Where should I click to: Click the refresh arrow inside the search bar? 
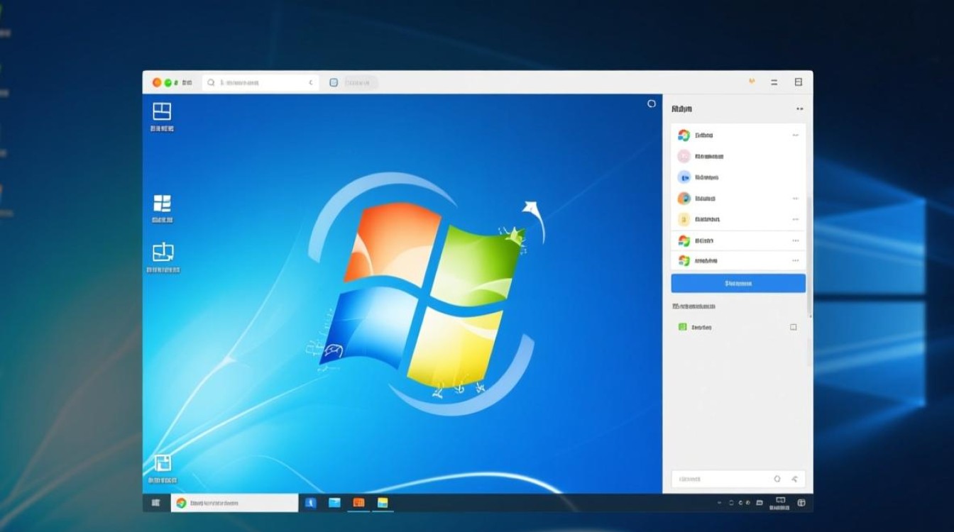tap(310, 82)
